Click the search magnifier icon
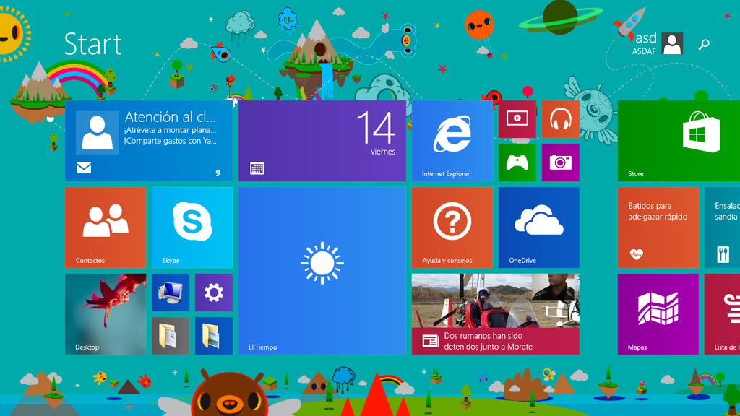This screenshot has height=416, width=740. click(704, 45)
